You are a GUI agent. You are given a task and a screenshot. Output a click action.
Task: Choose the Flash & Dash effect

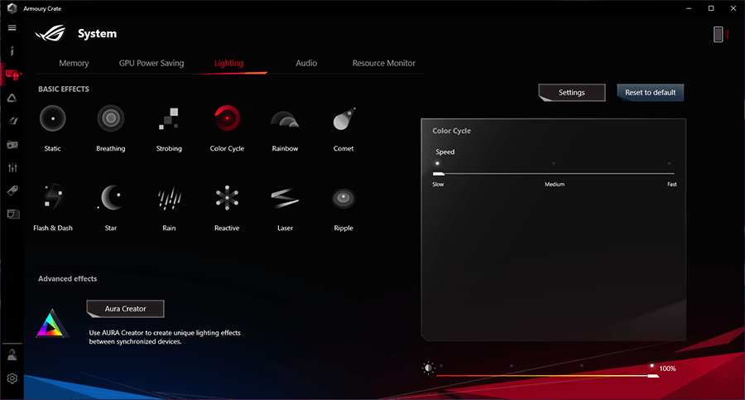[53, 197]
